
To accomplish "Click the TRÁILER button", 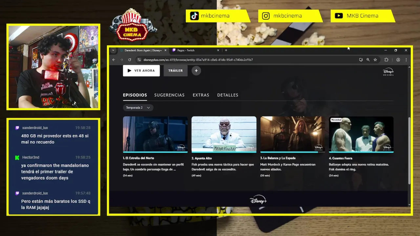I will pyautogui.click(x=176, y=70).
